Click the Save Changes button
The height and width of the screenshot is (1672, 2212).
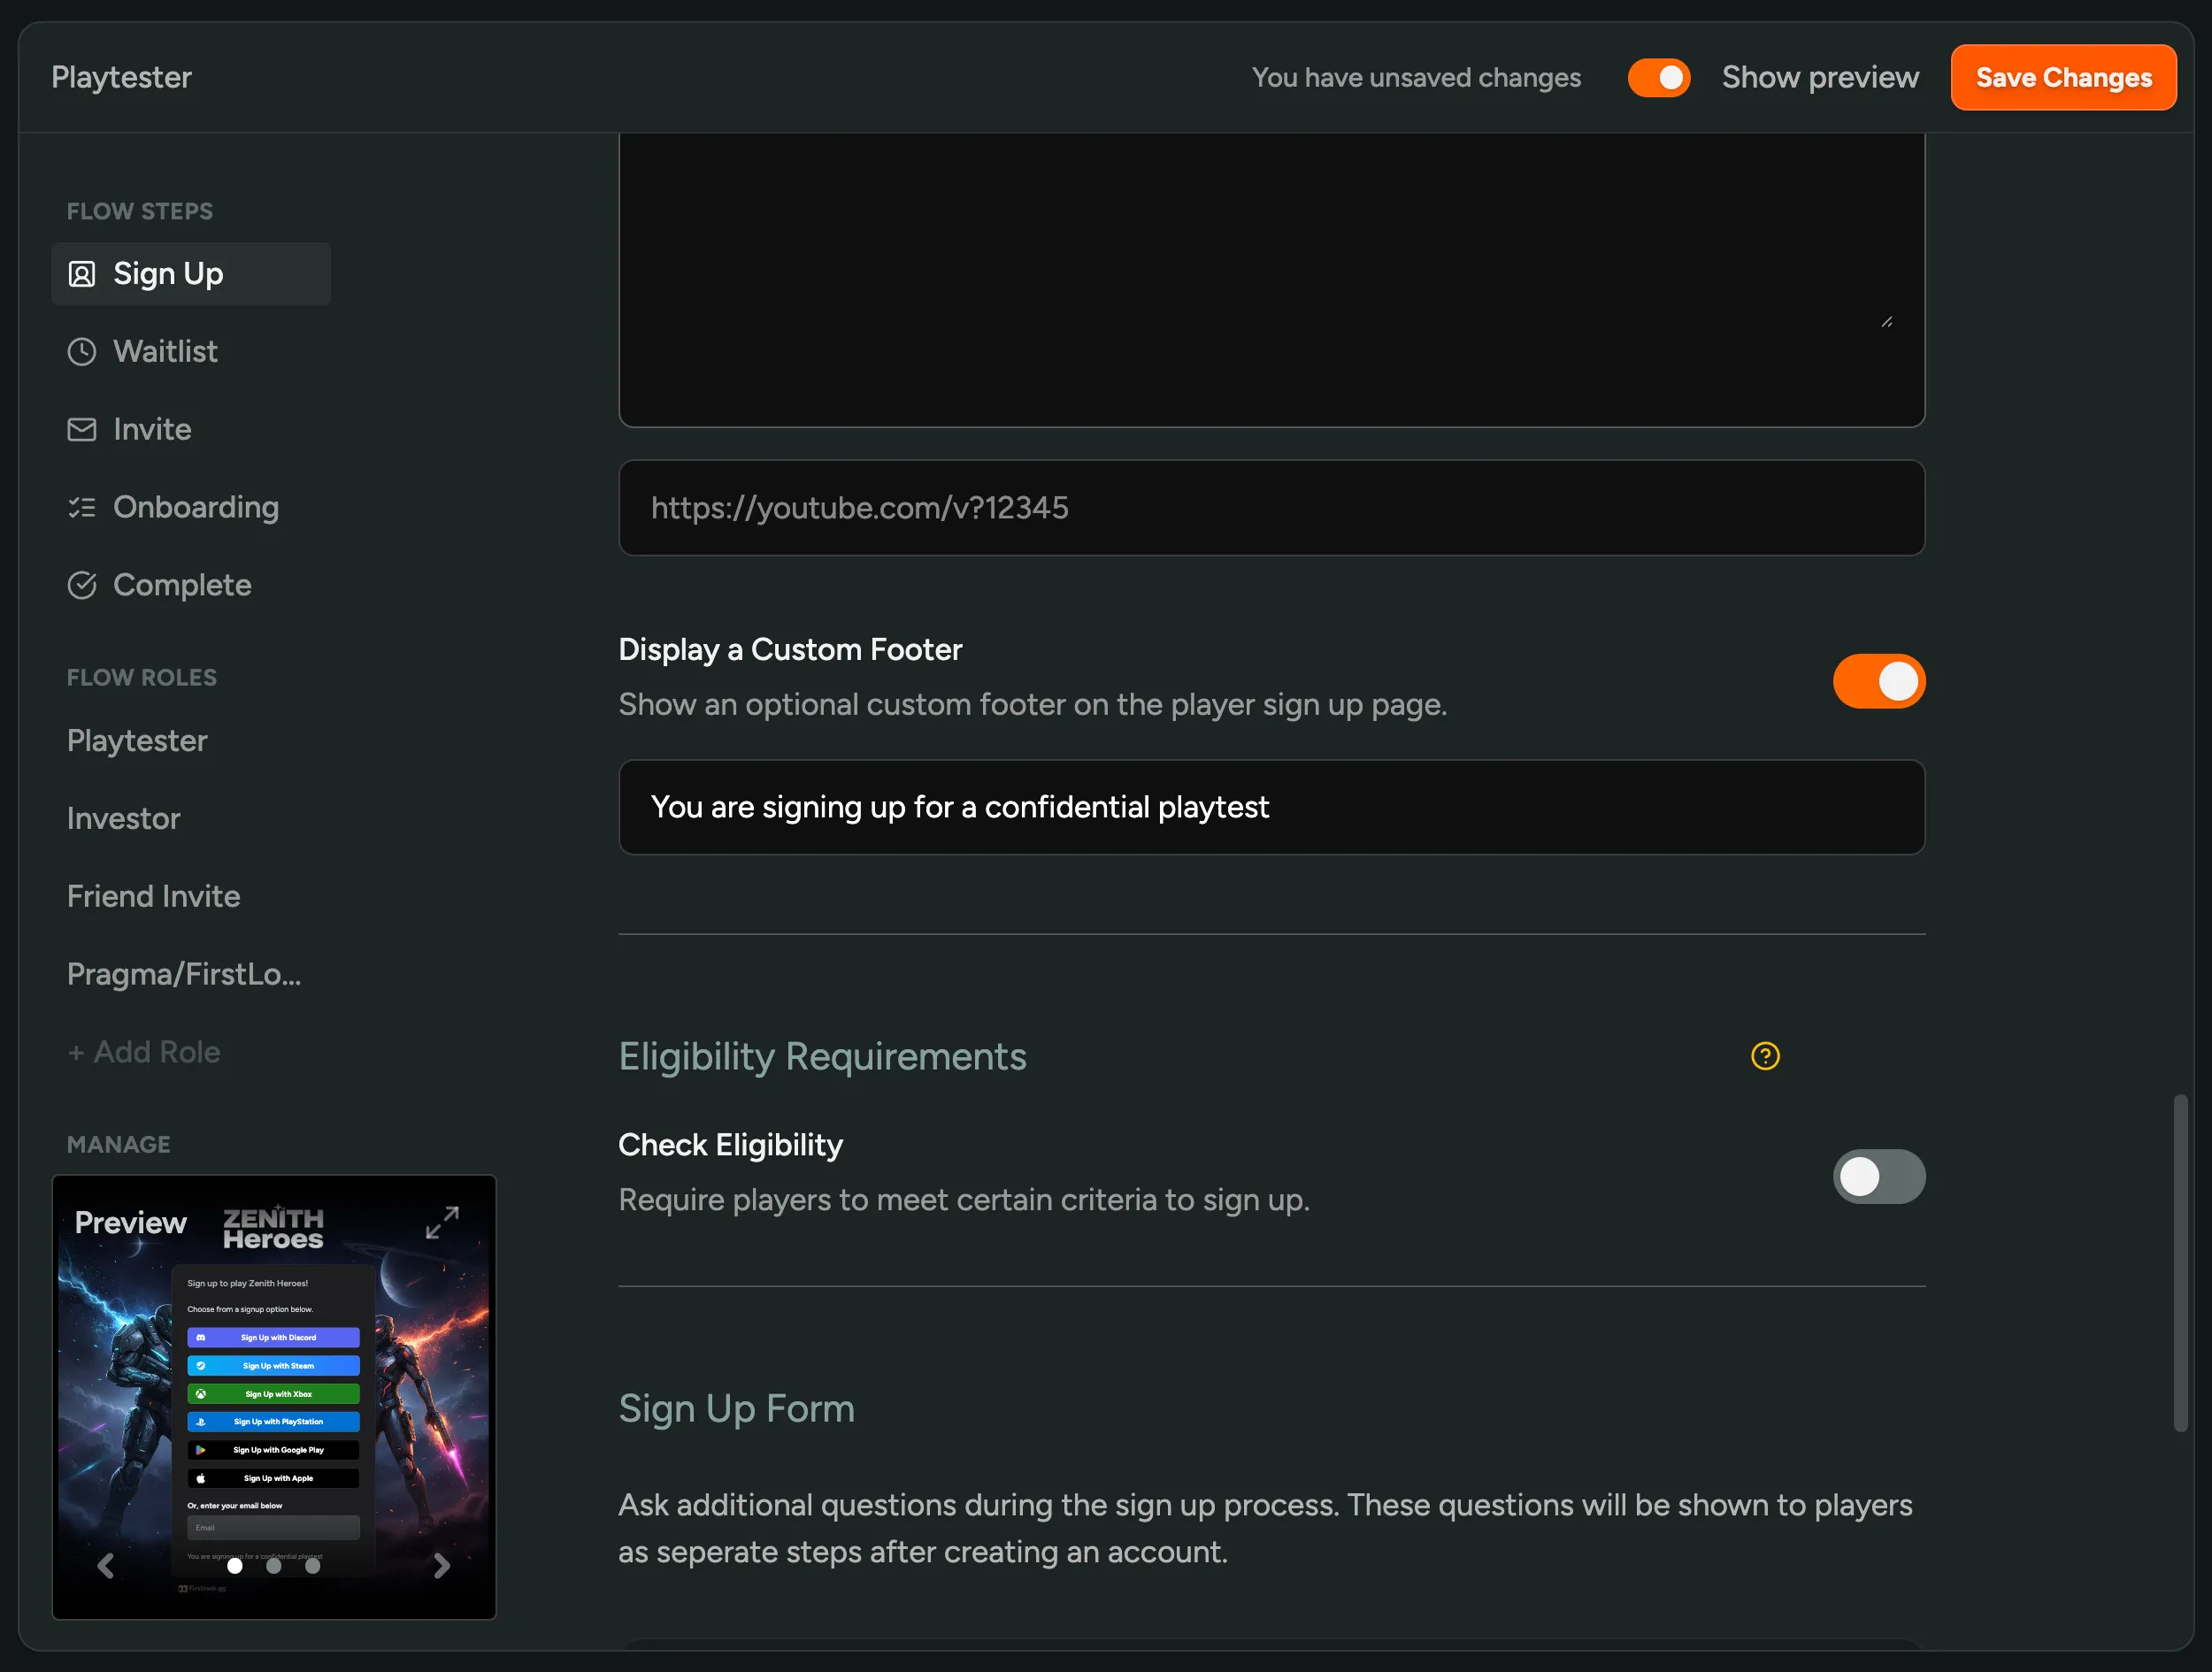tap(2063, 77)
